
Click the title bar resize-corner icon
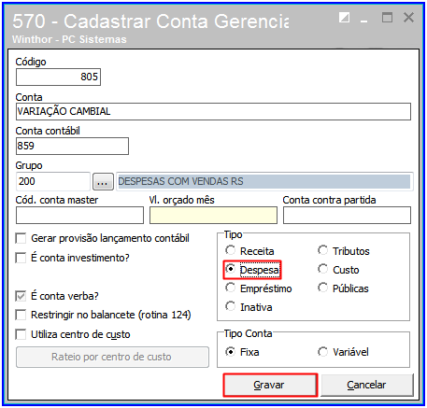tap(344, 18)
